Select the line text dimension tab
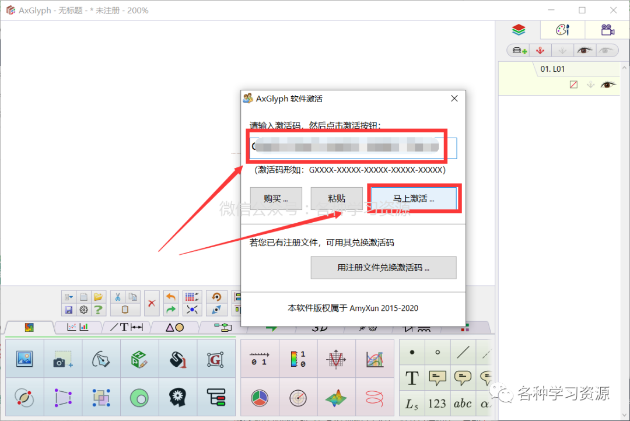 point(127,327)
